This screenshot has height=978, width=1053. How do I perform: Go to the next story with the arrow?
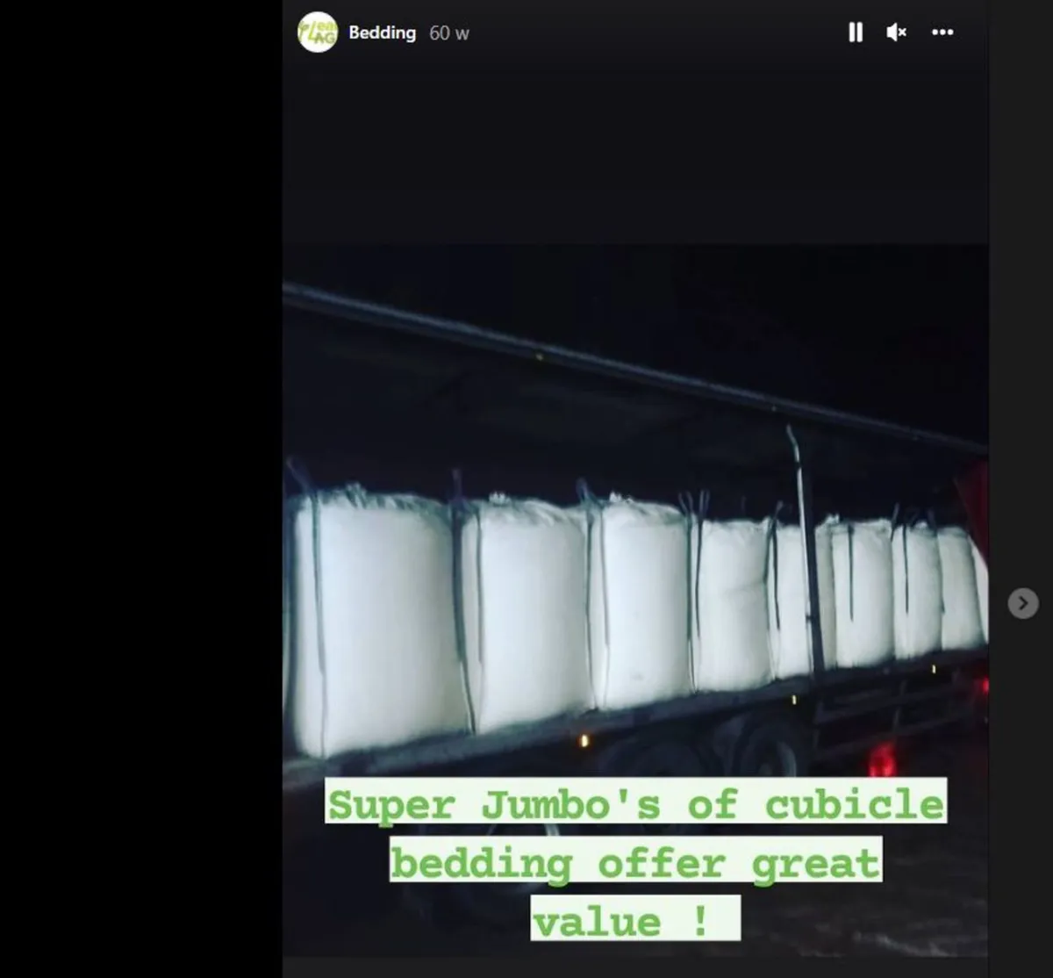(1022, 603)
